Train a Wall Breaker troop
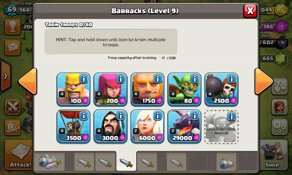This screenshot has height=175, width=292. click(222, 89)
